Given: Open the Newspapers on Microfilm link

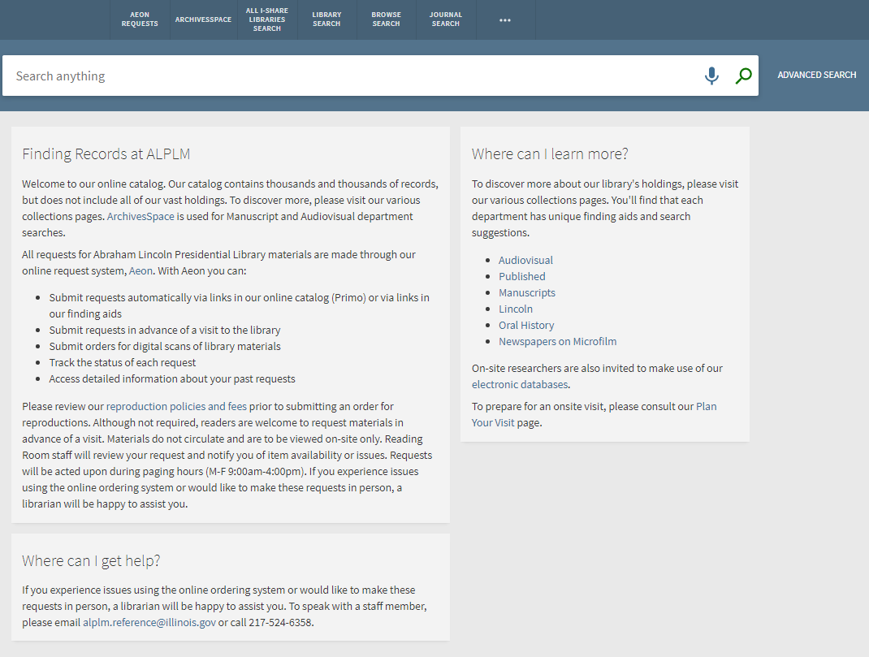Looking at the screenshot, I should tap(557, 342).
